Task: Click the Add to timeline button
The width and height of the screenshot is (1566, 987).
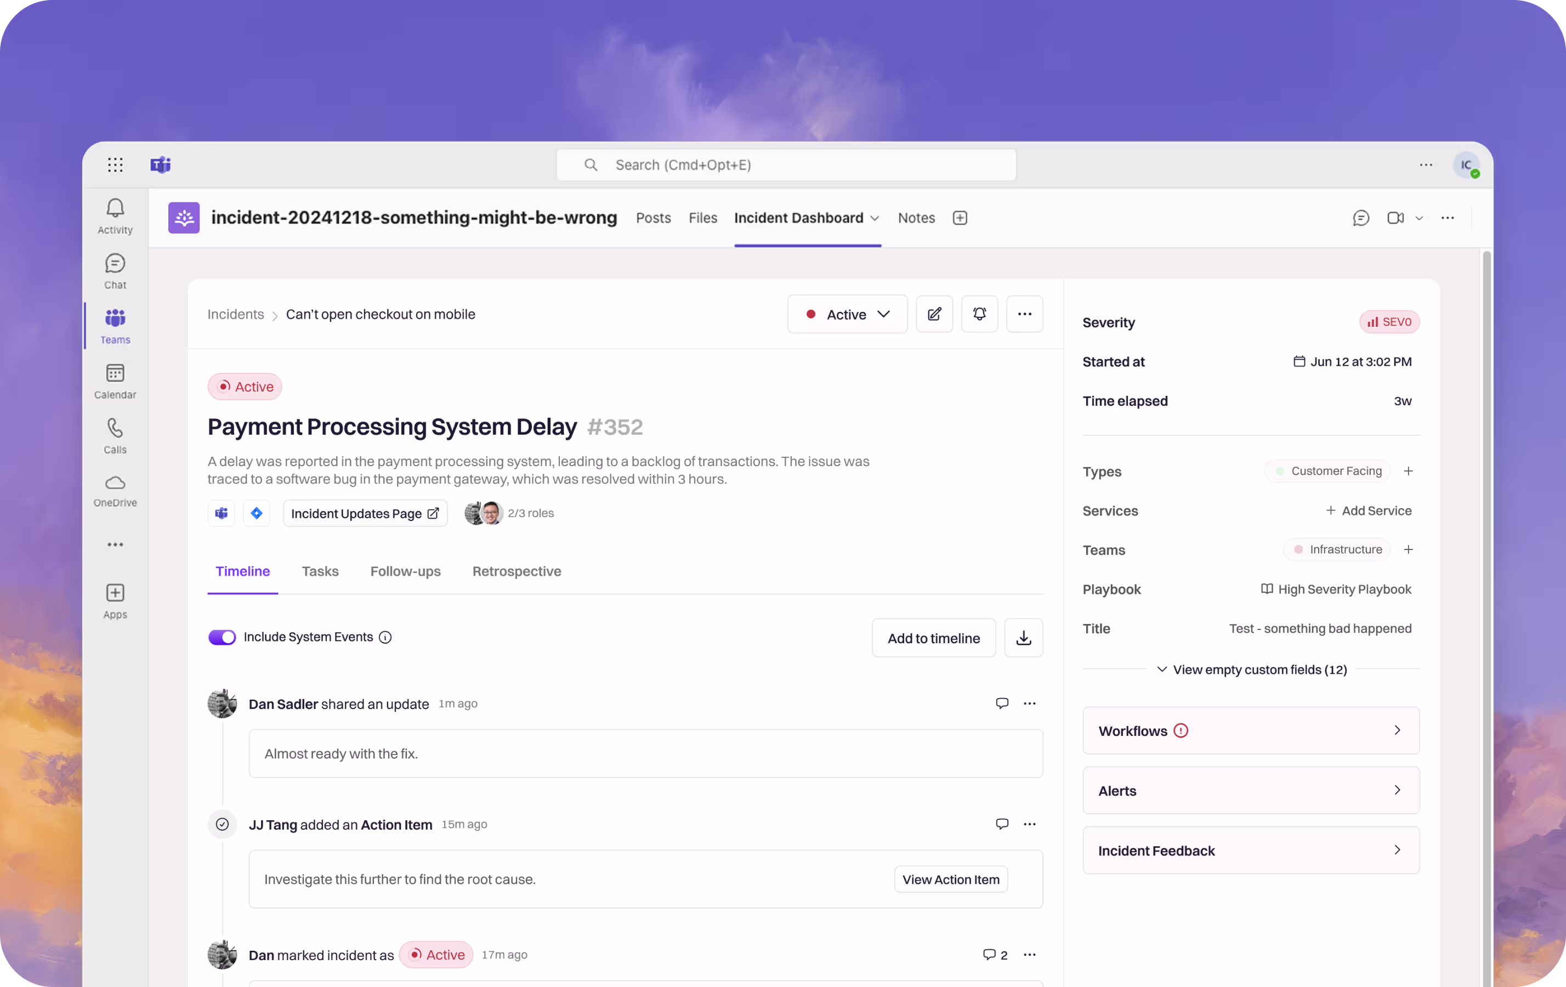Action: (x=933, y=638)
